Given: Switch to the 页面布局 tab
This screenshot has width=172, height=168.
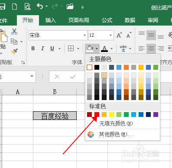Looking at the screenshot, I should coord(79,20).
